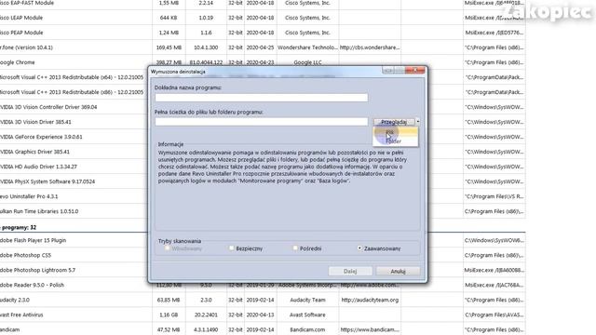The image size is (596, 335).
Task: Select the Avast Free Antivirus entry
Action: point(21,315)
